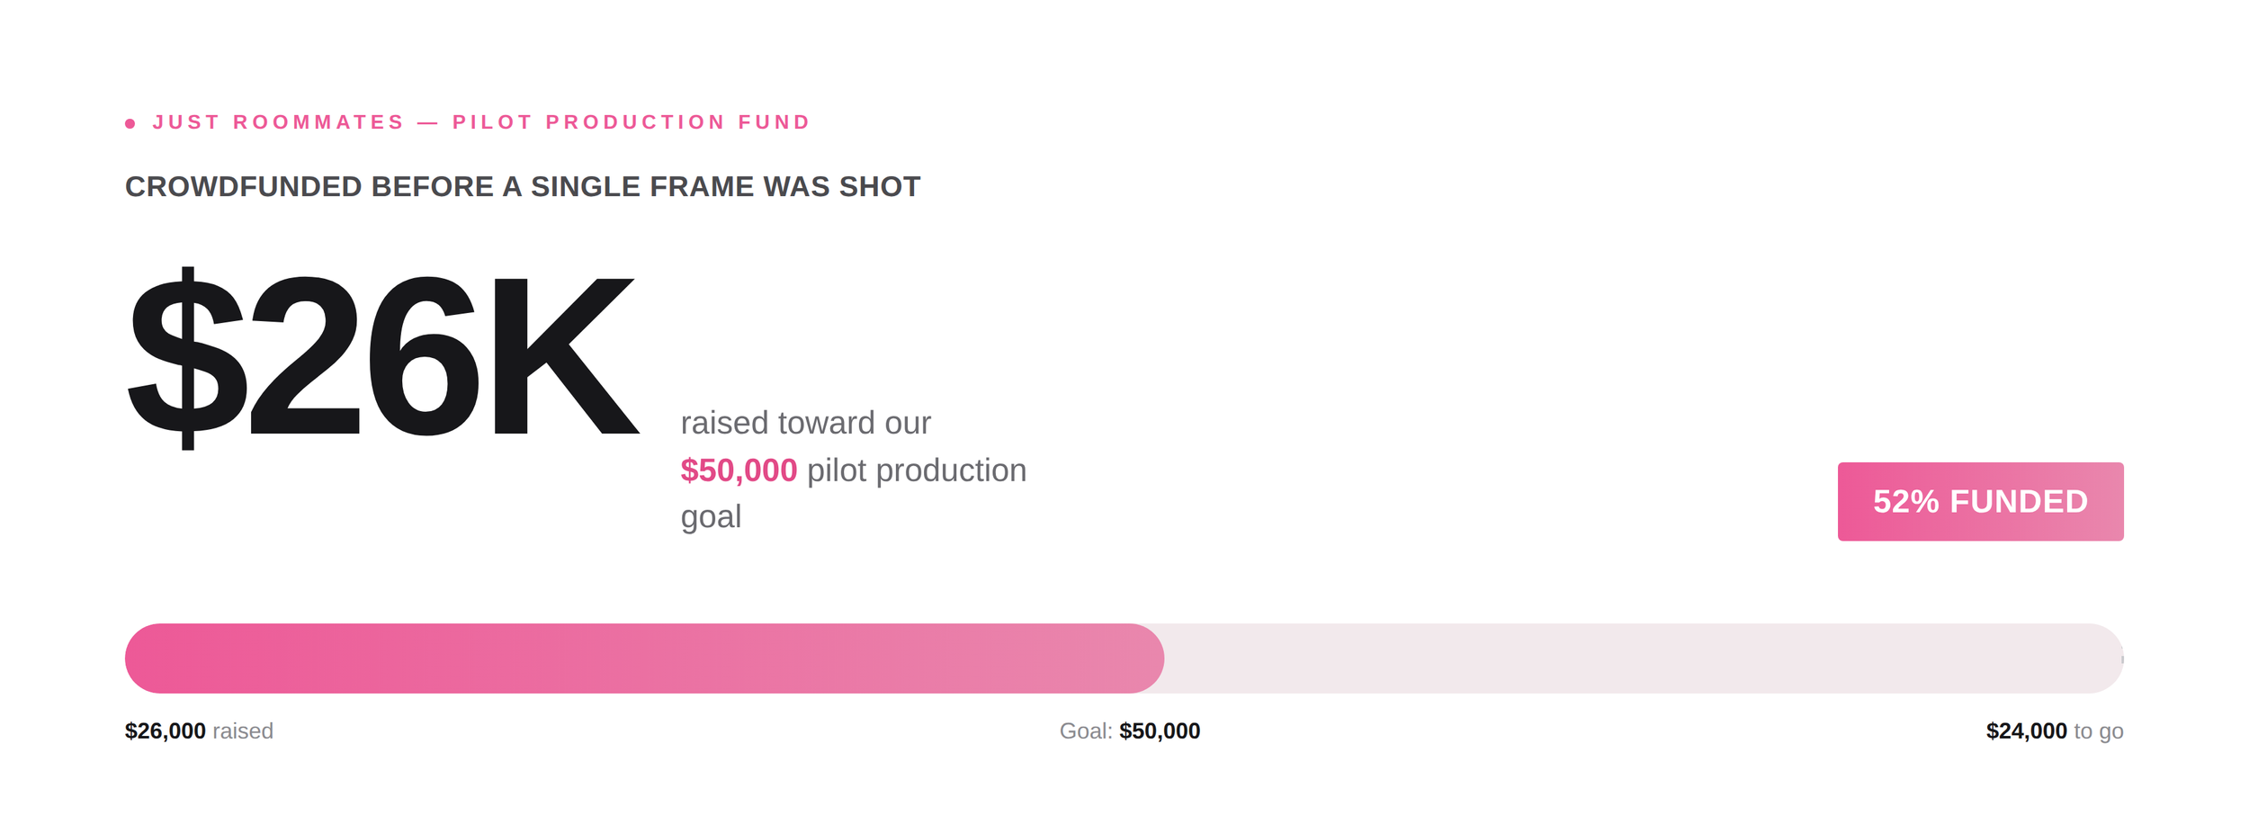Click PILOT PRODUCTION FUND in the pink eyebrow

point(632,122)
